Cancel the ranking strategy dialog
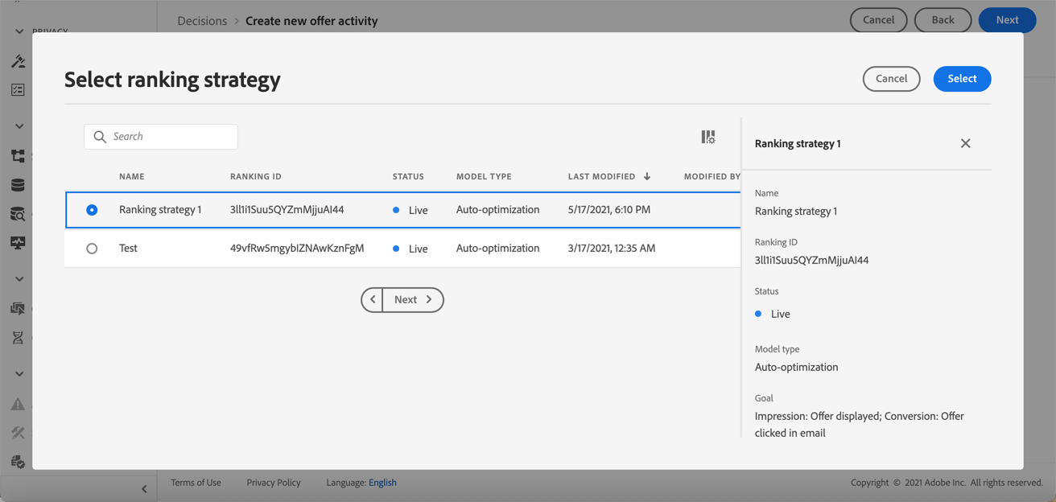This screenshot has height=502, width=1056. tap(891, 79)
